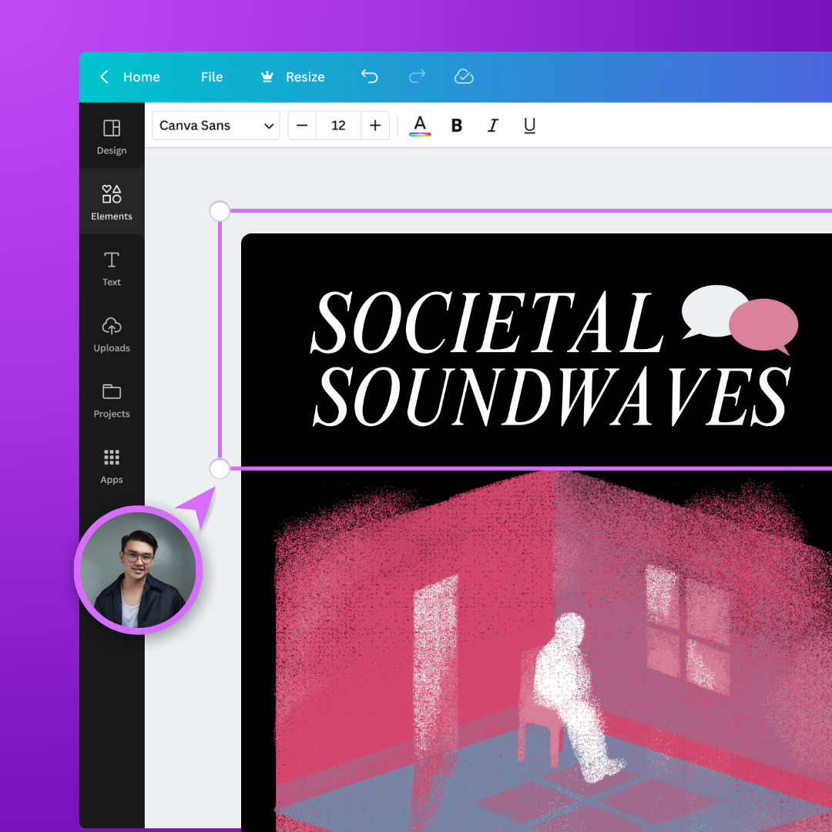The height and width of the screenshot is (832, 832).
Task: Increase font size with plus button
Action: (375, 126)
